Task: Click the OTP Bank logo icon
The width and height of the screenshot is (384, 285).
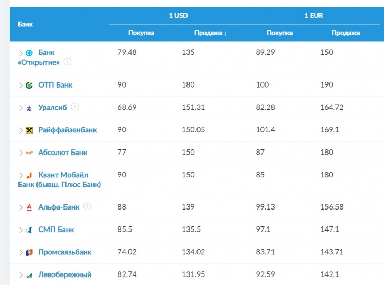Action: (30, 85)
